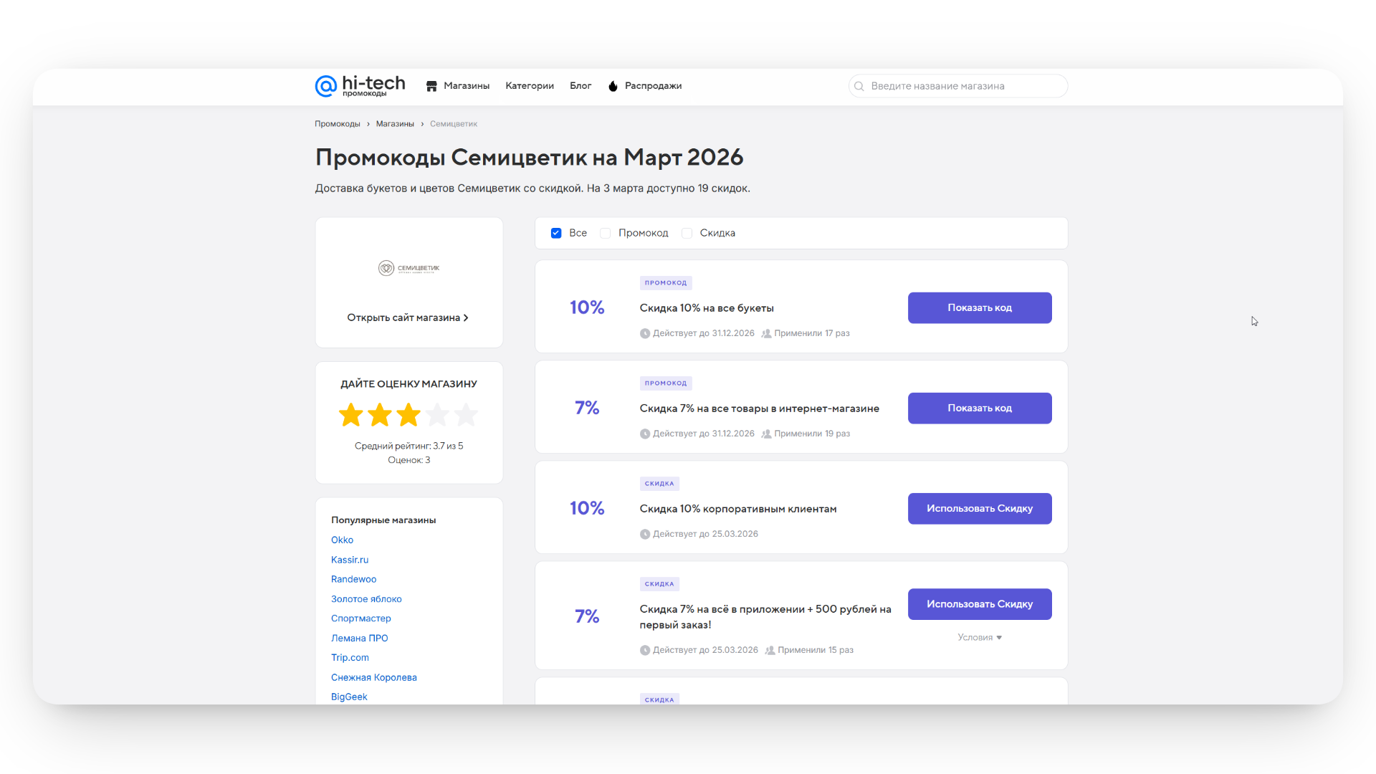
Task: Open the Спортмастер store link
Action: (360, 618)
